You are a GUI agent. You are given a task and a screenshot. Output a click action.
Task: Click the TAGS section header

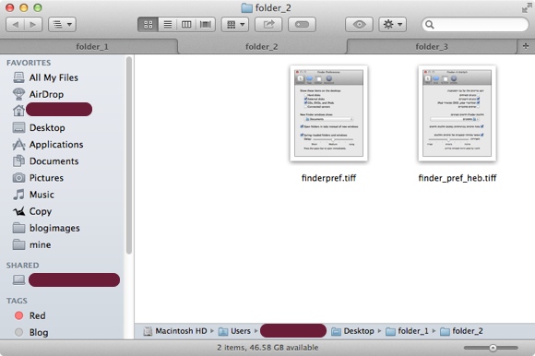17,301
